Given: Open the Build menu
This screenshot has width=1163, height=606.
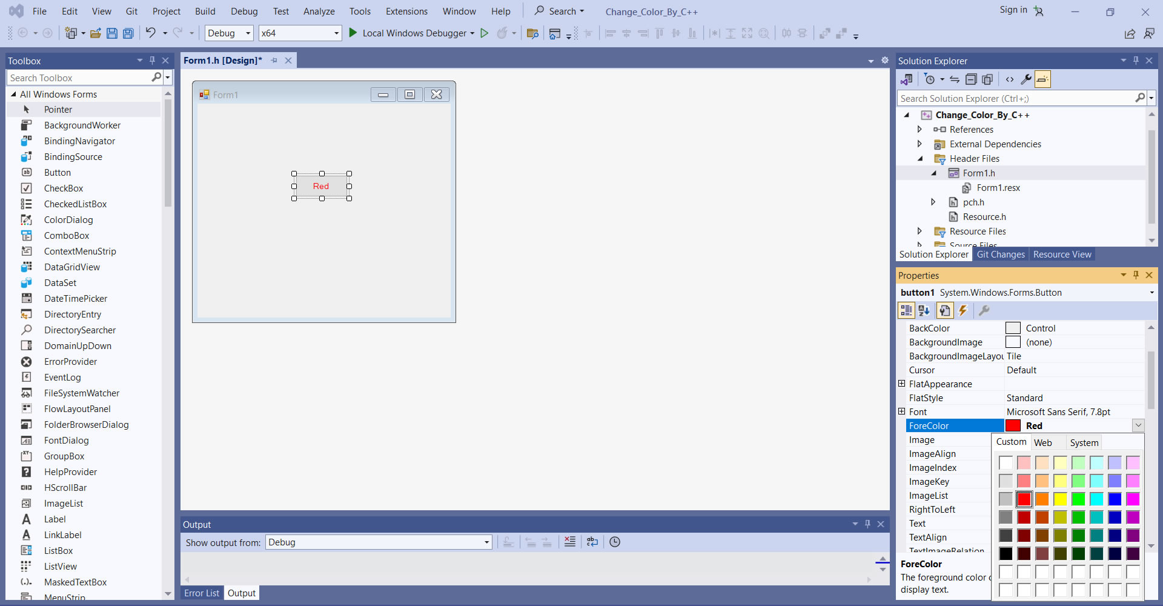Looking at the screenshot, I should [205, 12].
